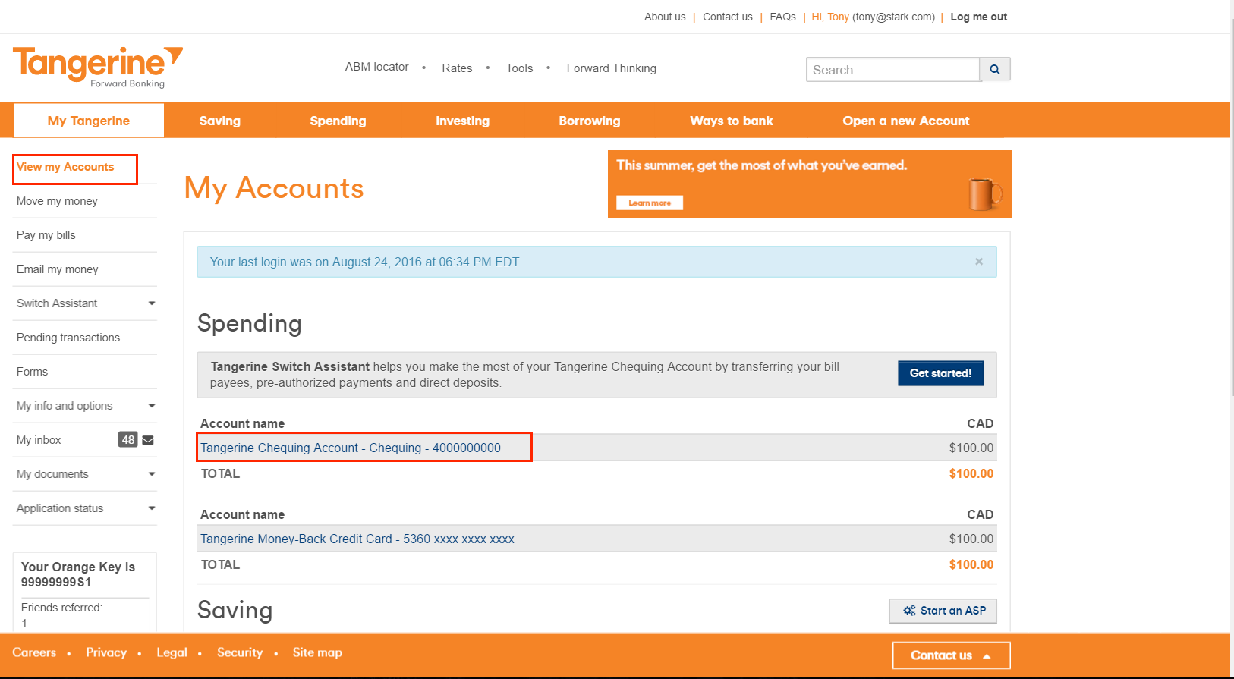Click the Hi, Tony profile link
This screenshot has height=679, width=1234.
coord(830,17)
